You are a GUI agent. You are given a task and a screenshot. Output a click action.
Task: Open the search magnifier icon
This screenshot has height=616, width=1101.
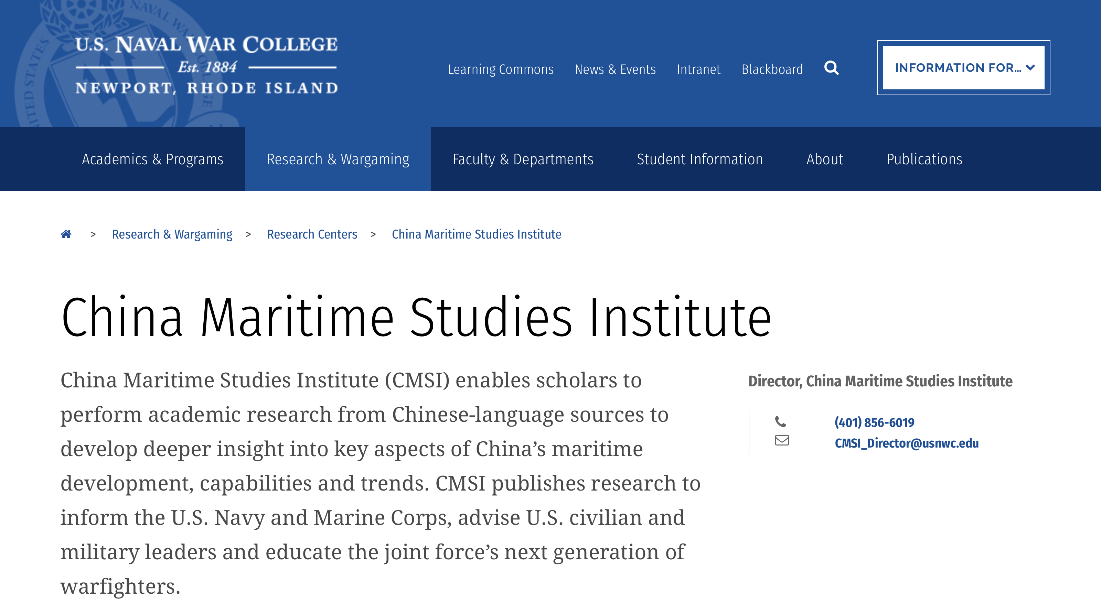click(x=831, y=68)
